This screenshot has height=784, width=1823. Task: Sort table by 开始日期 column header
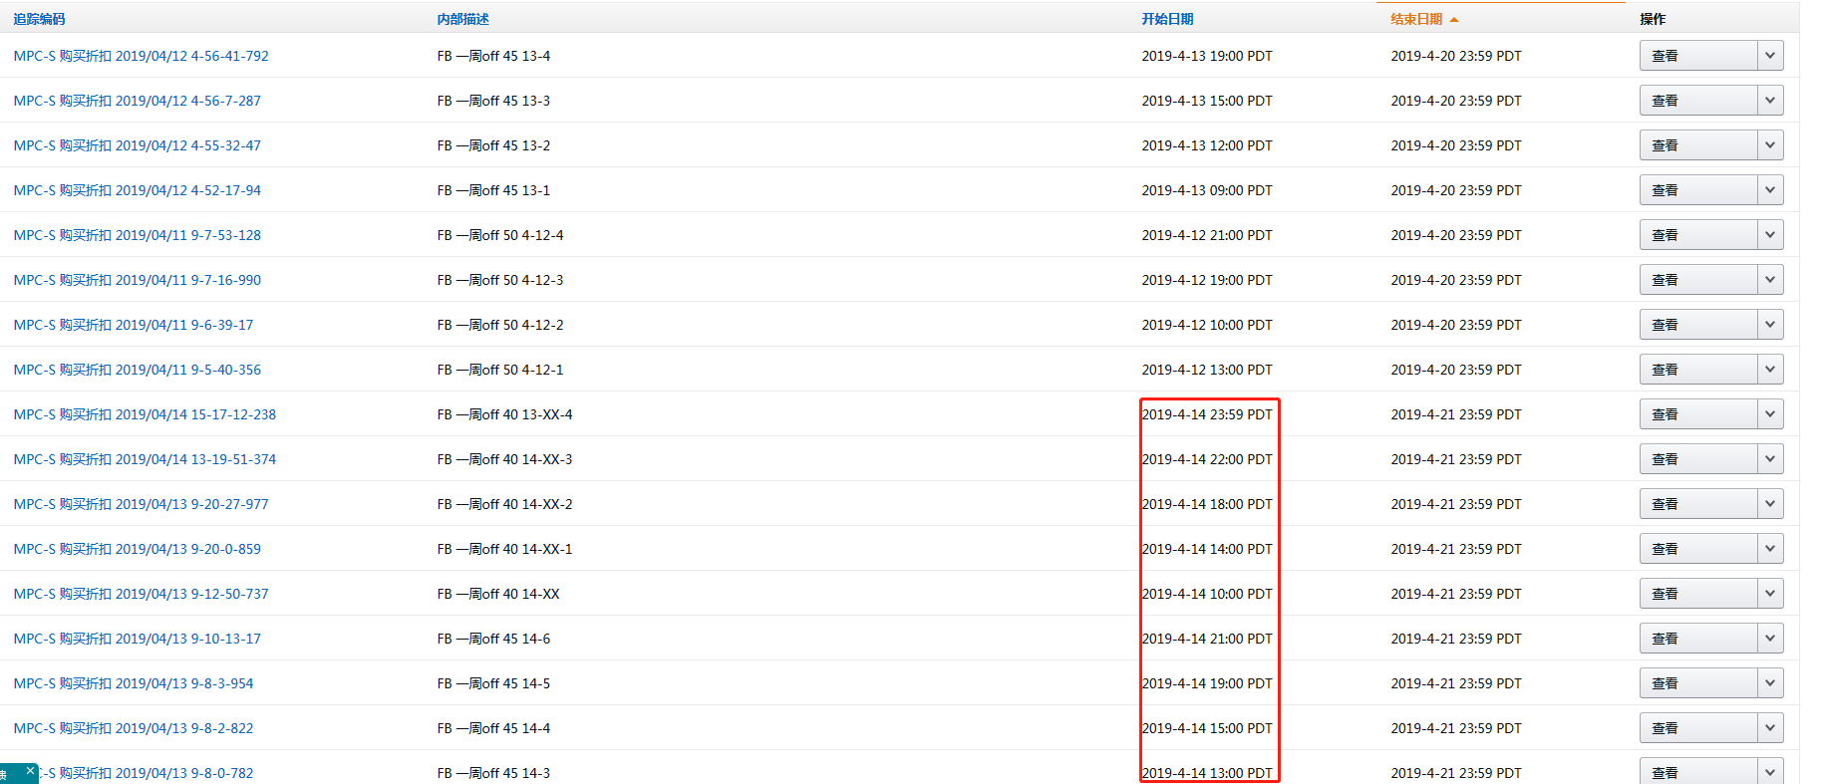tap(1167, 19)
